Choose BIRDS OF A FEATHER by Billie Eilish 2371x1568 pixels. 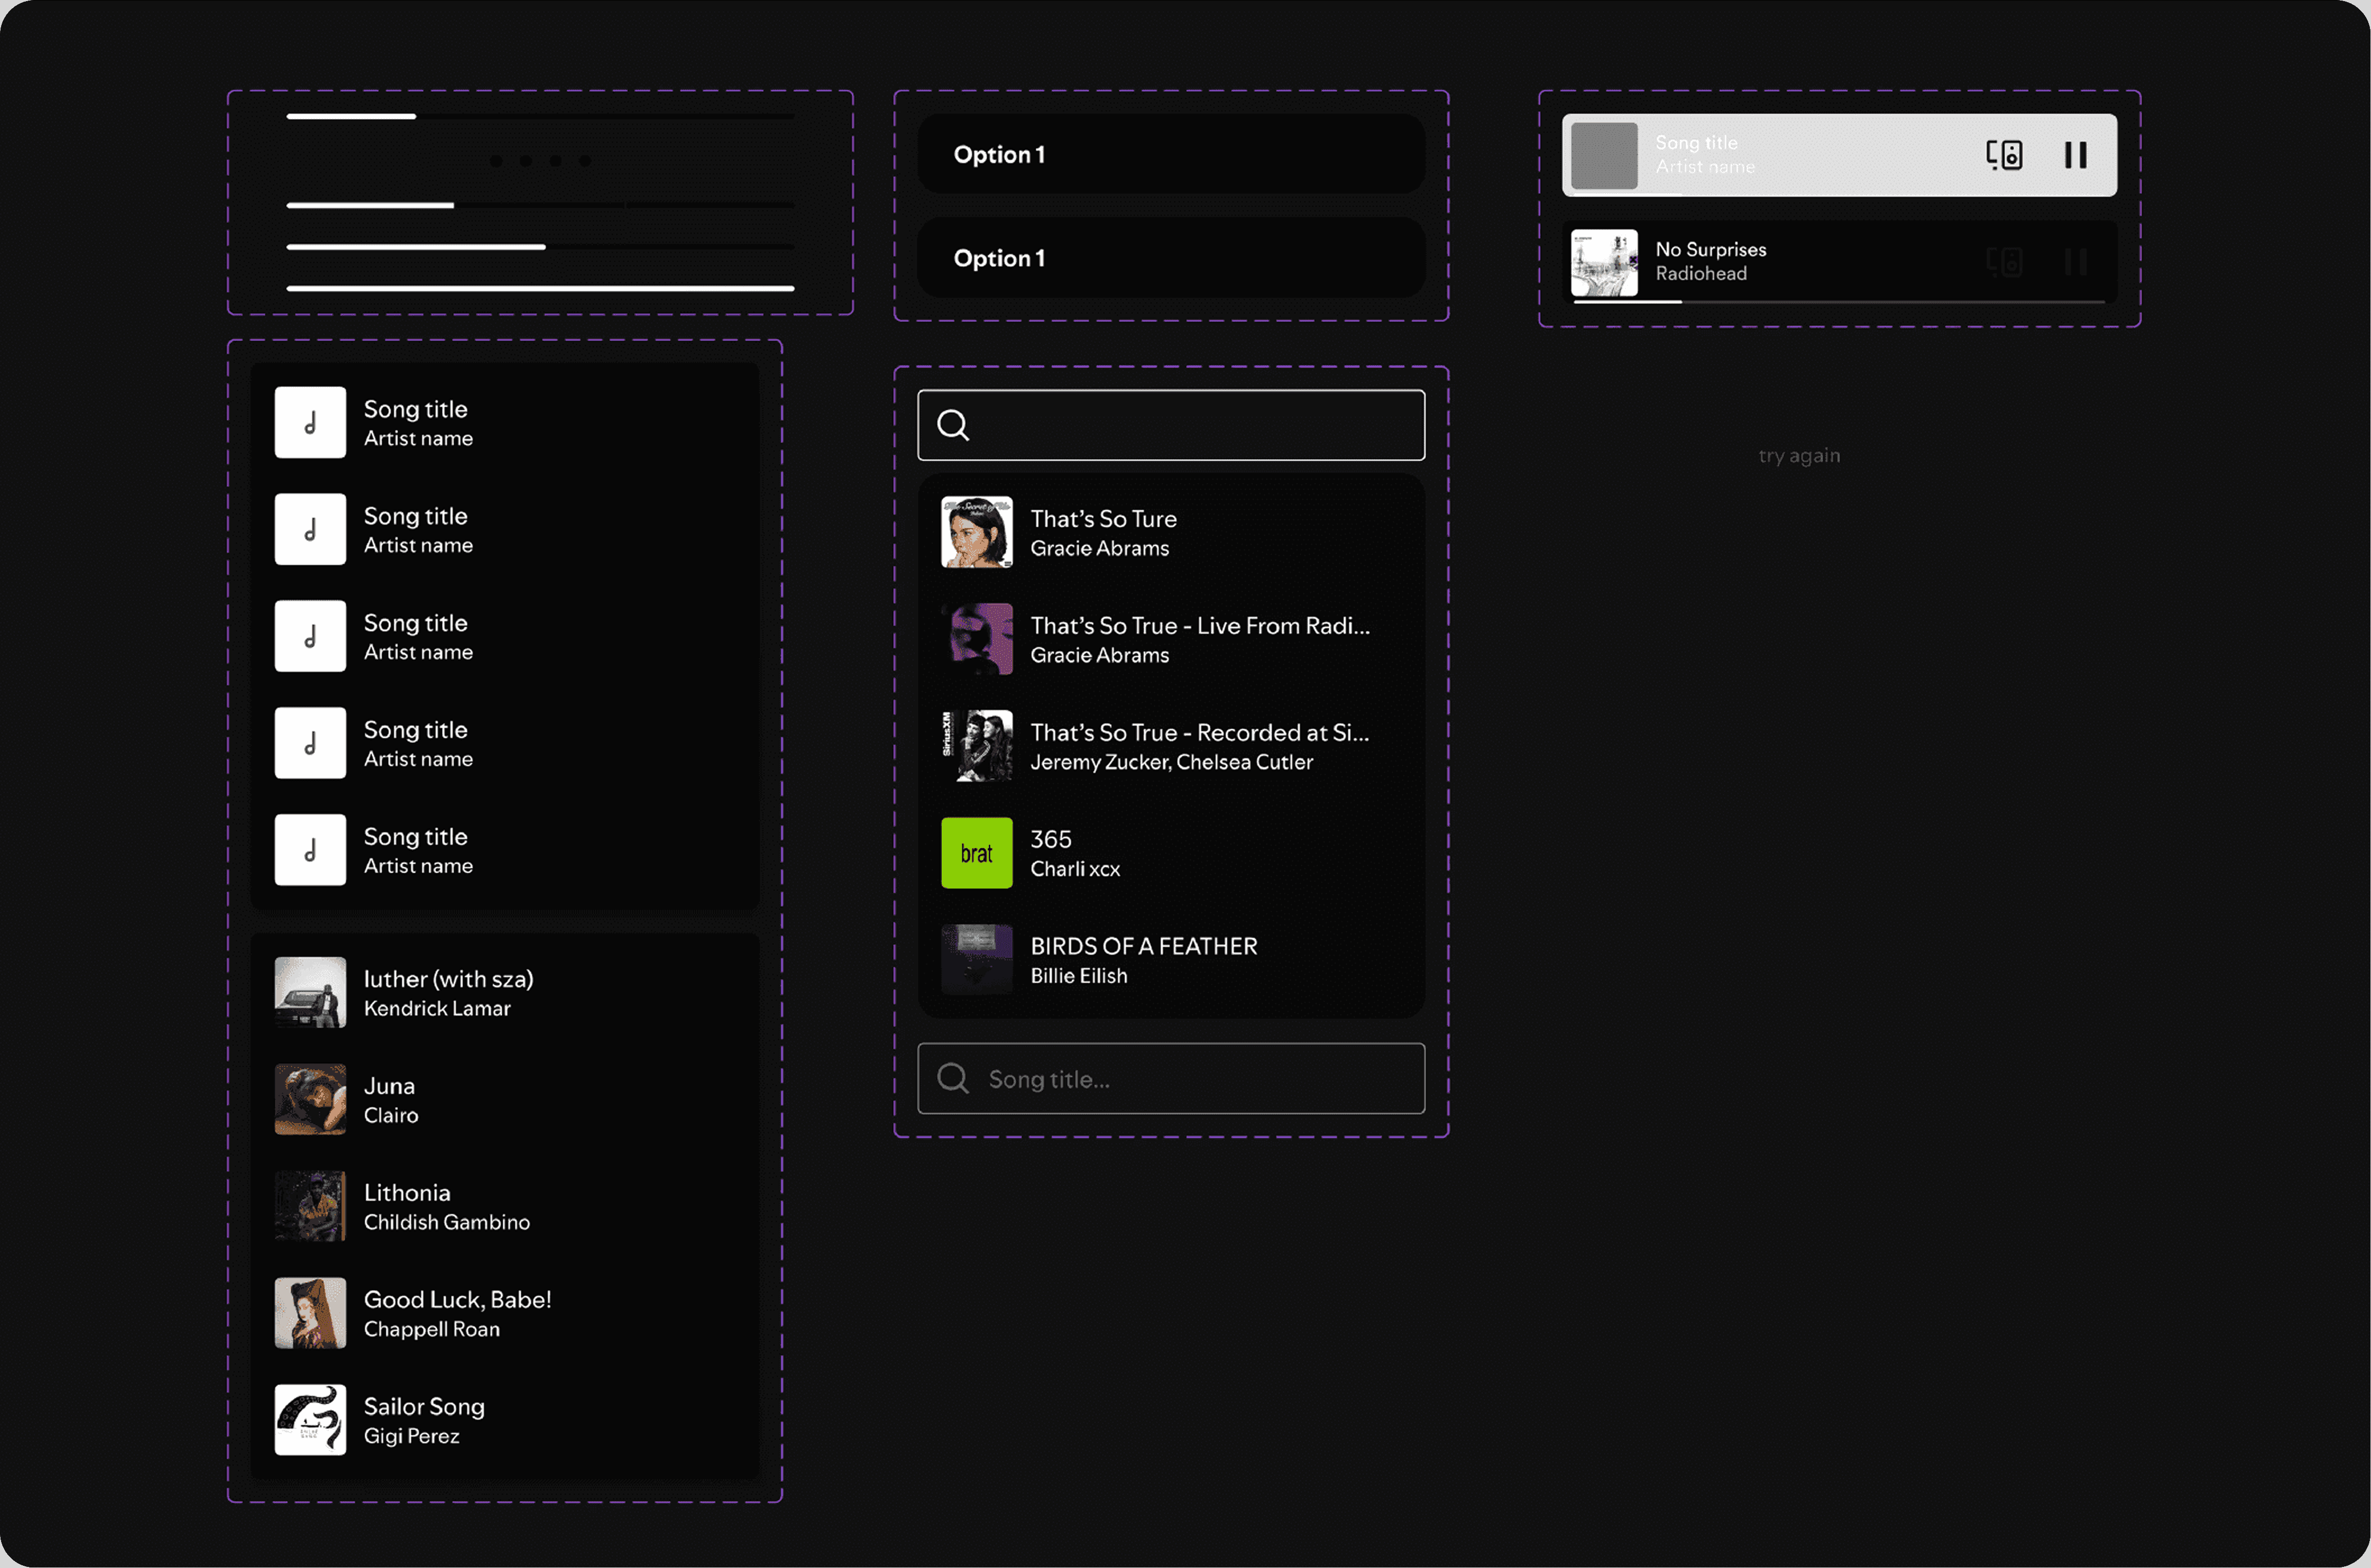click(x=1143, y=959)
